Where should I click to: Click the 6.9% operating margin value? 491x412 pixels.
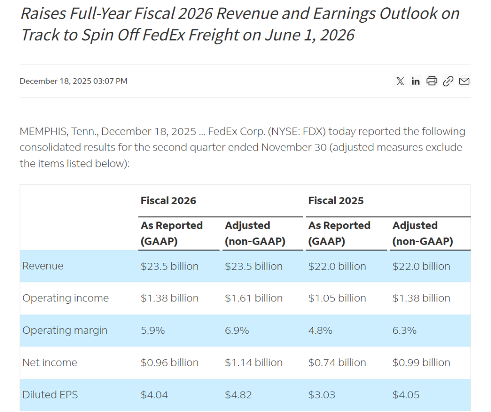[x=237, y=331]
